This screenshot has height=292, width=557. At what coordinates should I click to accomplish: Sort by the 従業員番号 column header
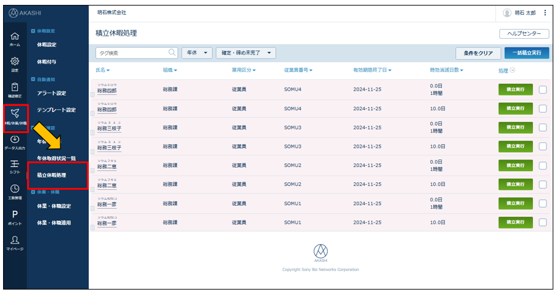pyautogui.click(x=298, y=70)
